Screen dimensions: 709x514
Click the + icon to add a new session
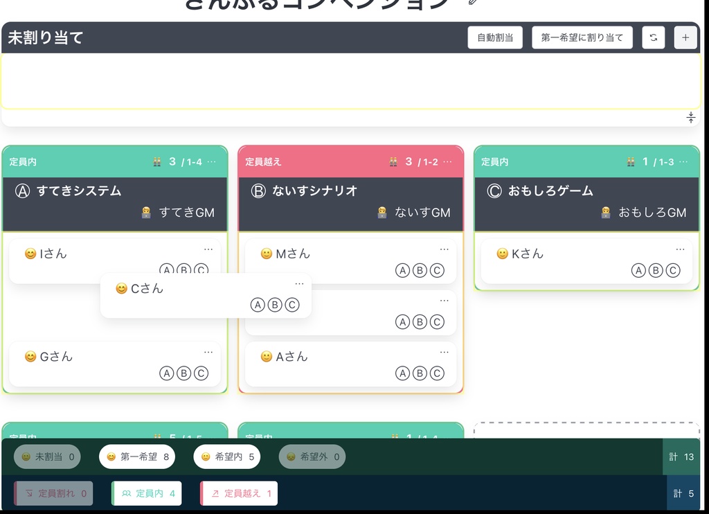pos(685,37)
